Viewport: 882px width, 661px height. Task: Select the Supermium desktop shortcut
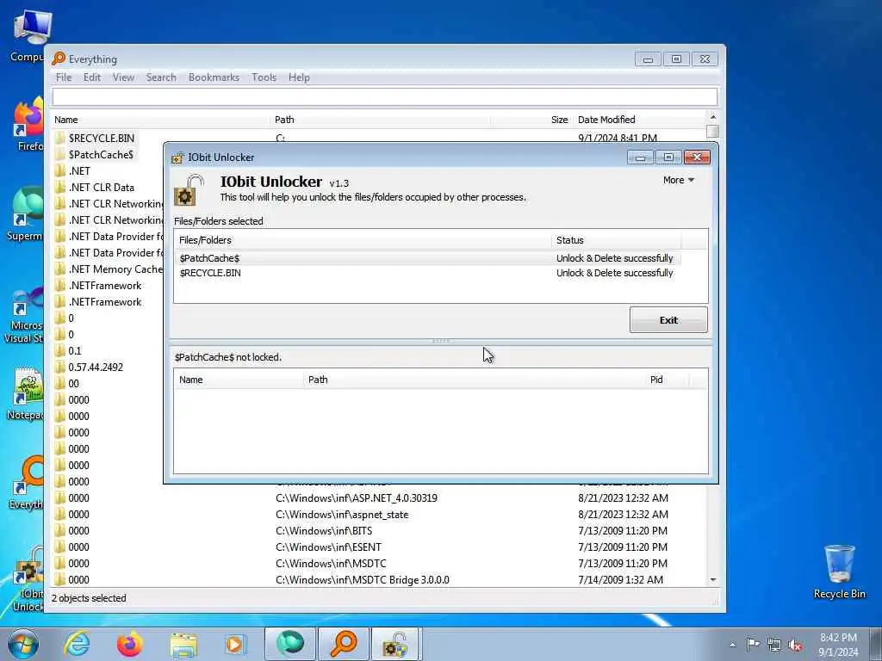25,214
